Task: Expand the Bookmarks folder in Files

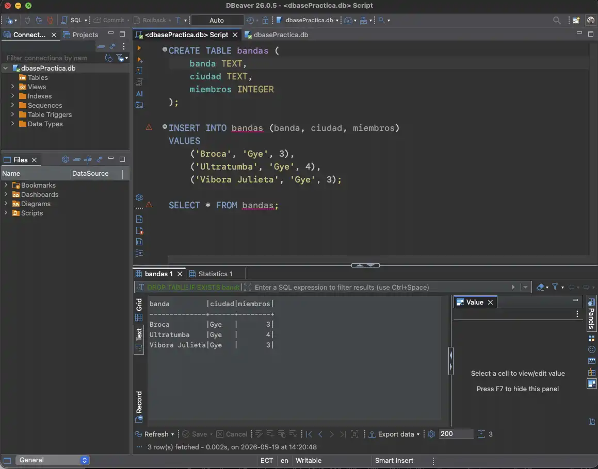Action: point(6,185)
